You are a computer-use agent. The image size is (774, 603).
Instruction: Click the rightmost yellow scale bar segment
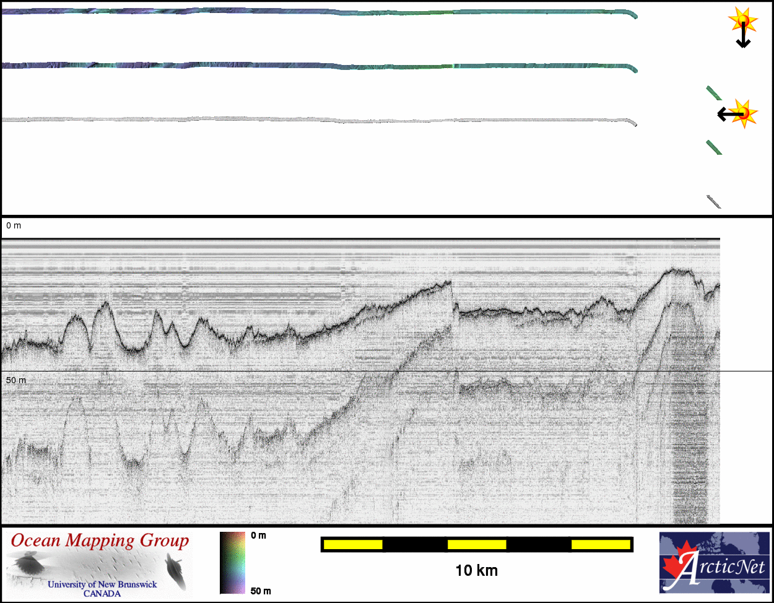[601, 544]
